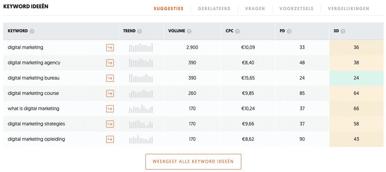Open arrow icon for digital marketing bureau
386x172 pixels.
click(x=110, y=78)
